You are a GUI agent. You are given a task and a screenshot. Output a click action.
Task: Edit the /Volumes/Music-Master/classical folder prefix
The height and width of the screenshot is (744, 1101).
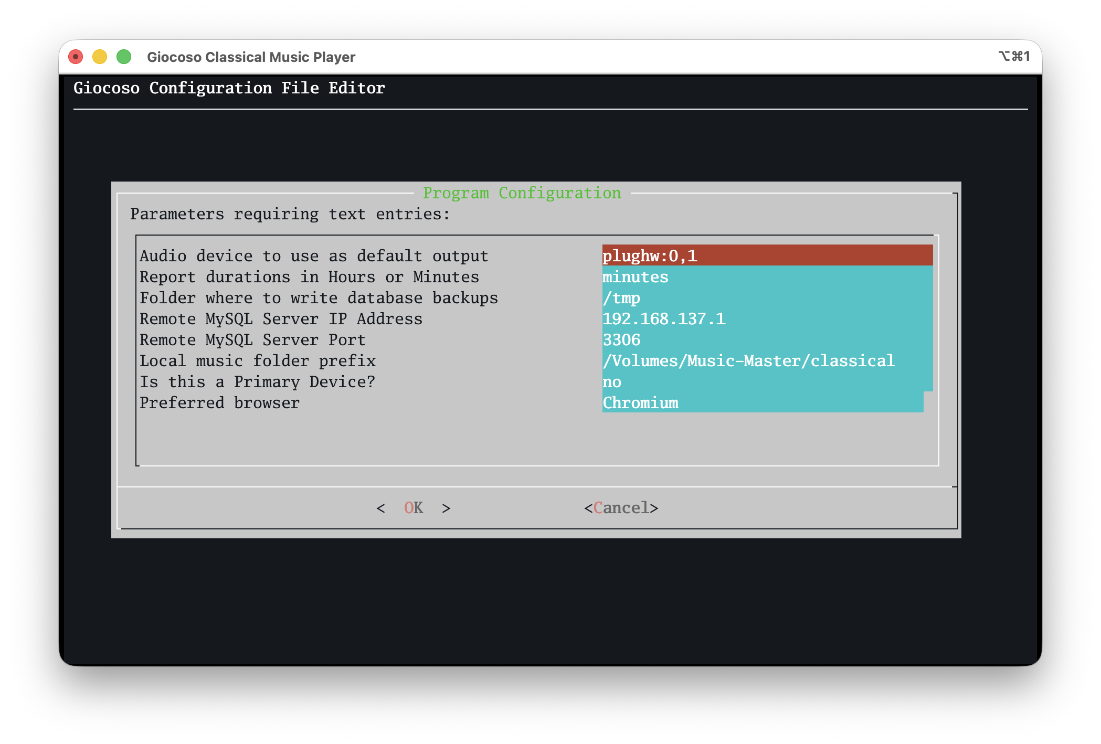[766, 360]
